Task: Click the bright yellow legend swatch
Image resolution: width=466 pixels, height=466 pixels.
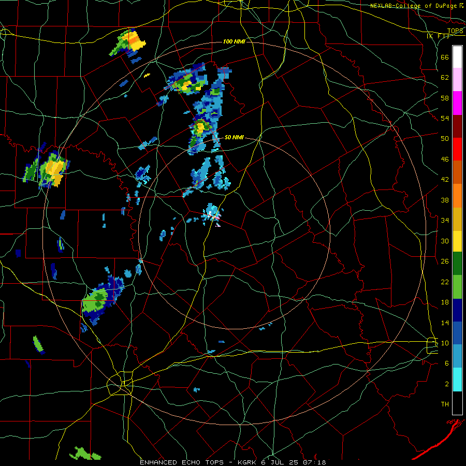Action: click(457, 241)
